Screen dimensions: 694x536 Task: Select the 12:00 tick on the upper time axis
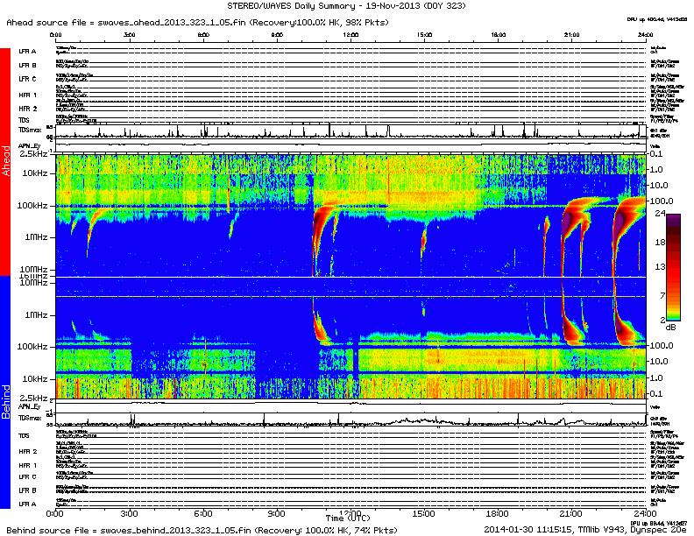[351, 36]
